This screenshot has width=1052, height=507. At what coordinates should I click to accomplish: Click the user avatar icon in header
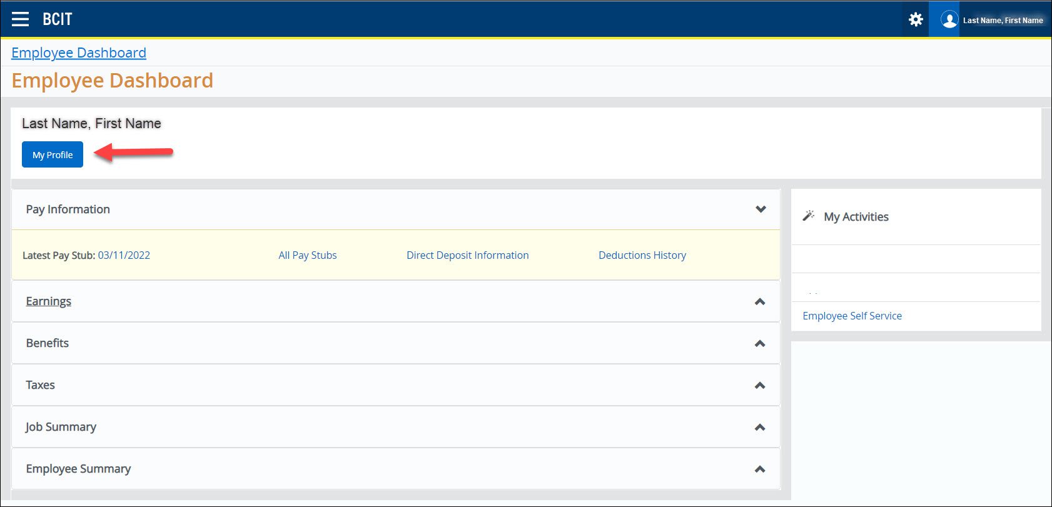point(949,20)
